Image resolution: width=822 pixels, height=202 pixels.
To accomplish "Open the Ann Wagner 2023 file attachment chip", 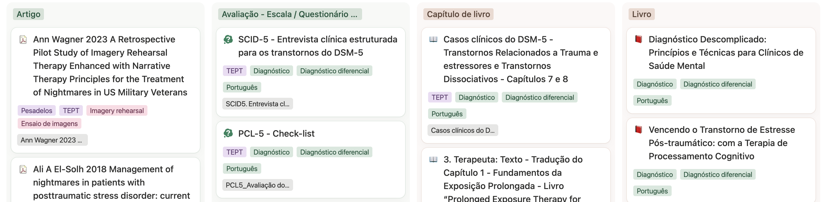I will click(x=52, y=140).
